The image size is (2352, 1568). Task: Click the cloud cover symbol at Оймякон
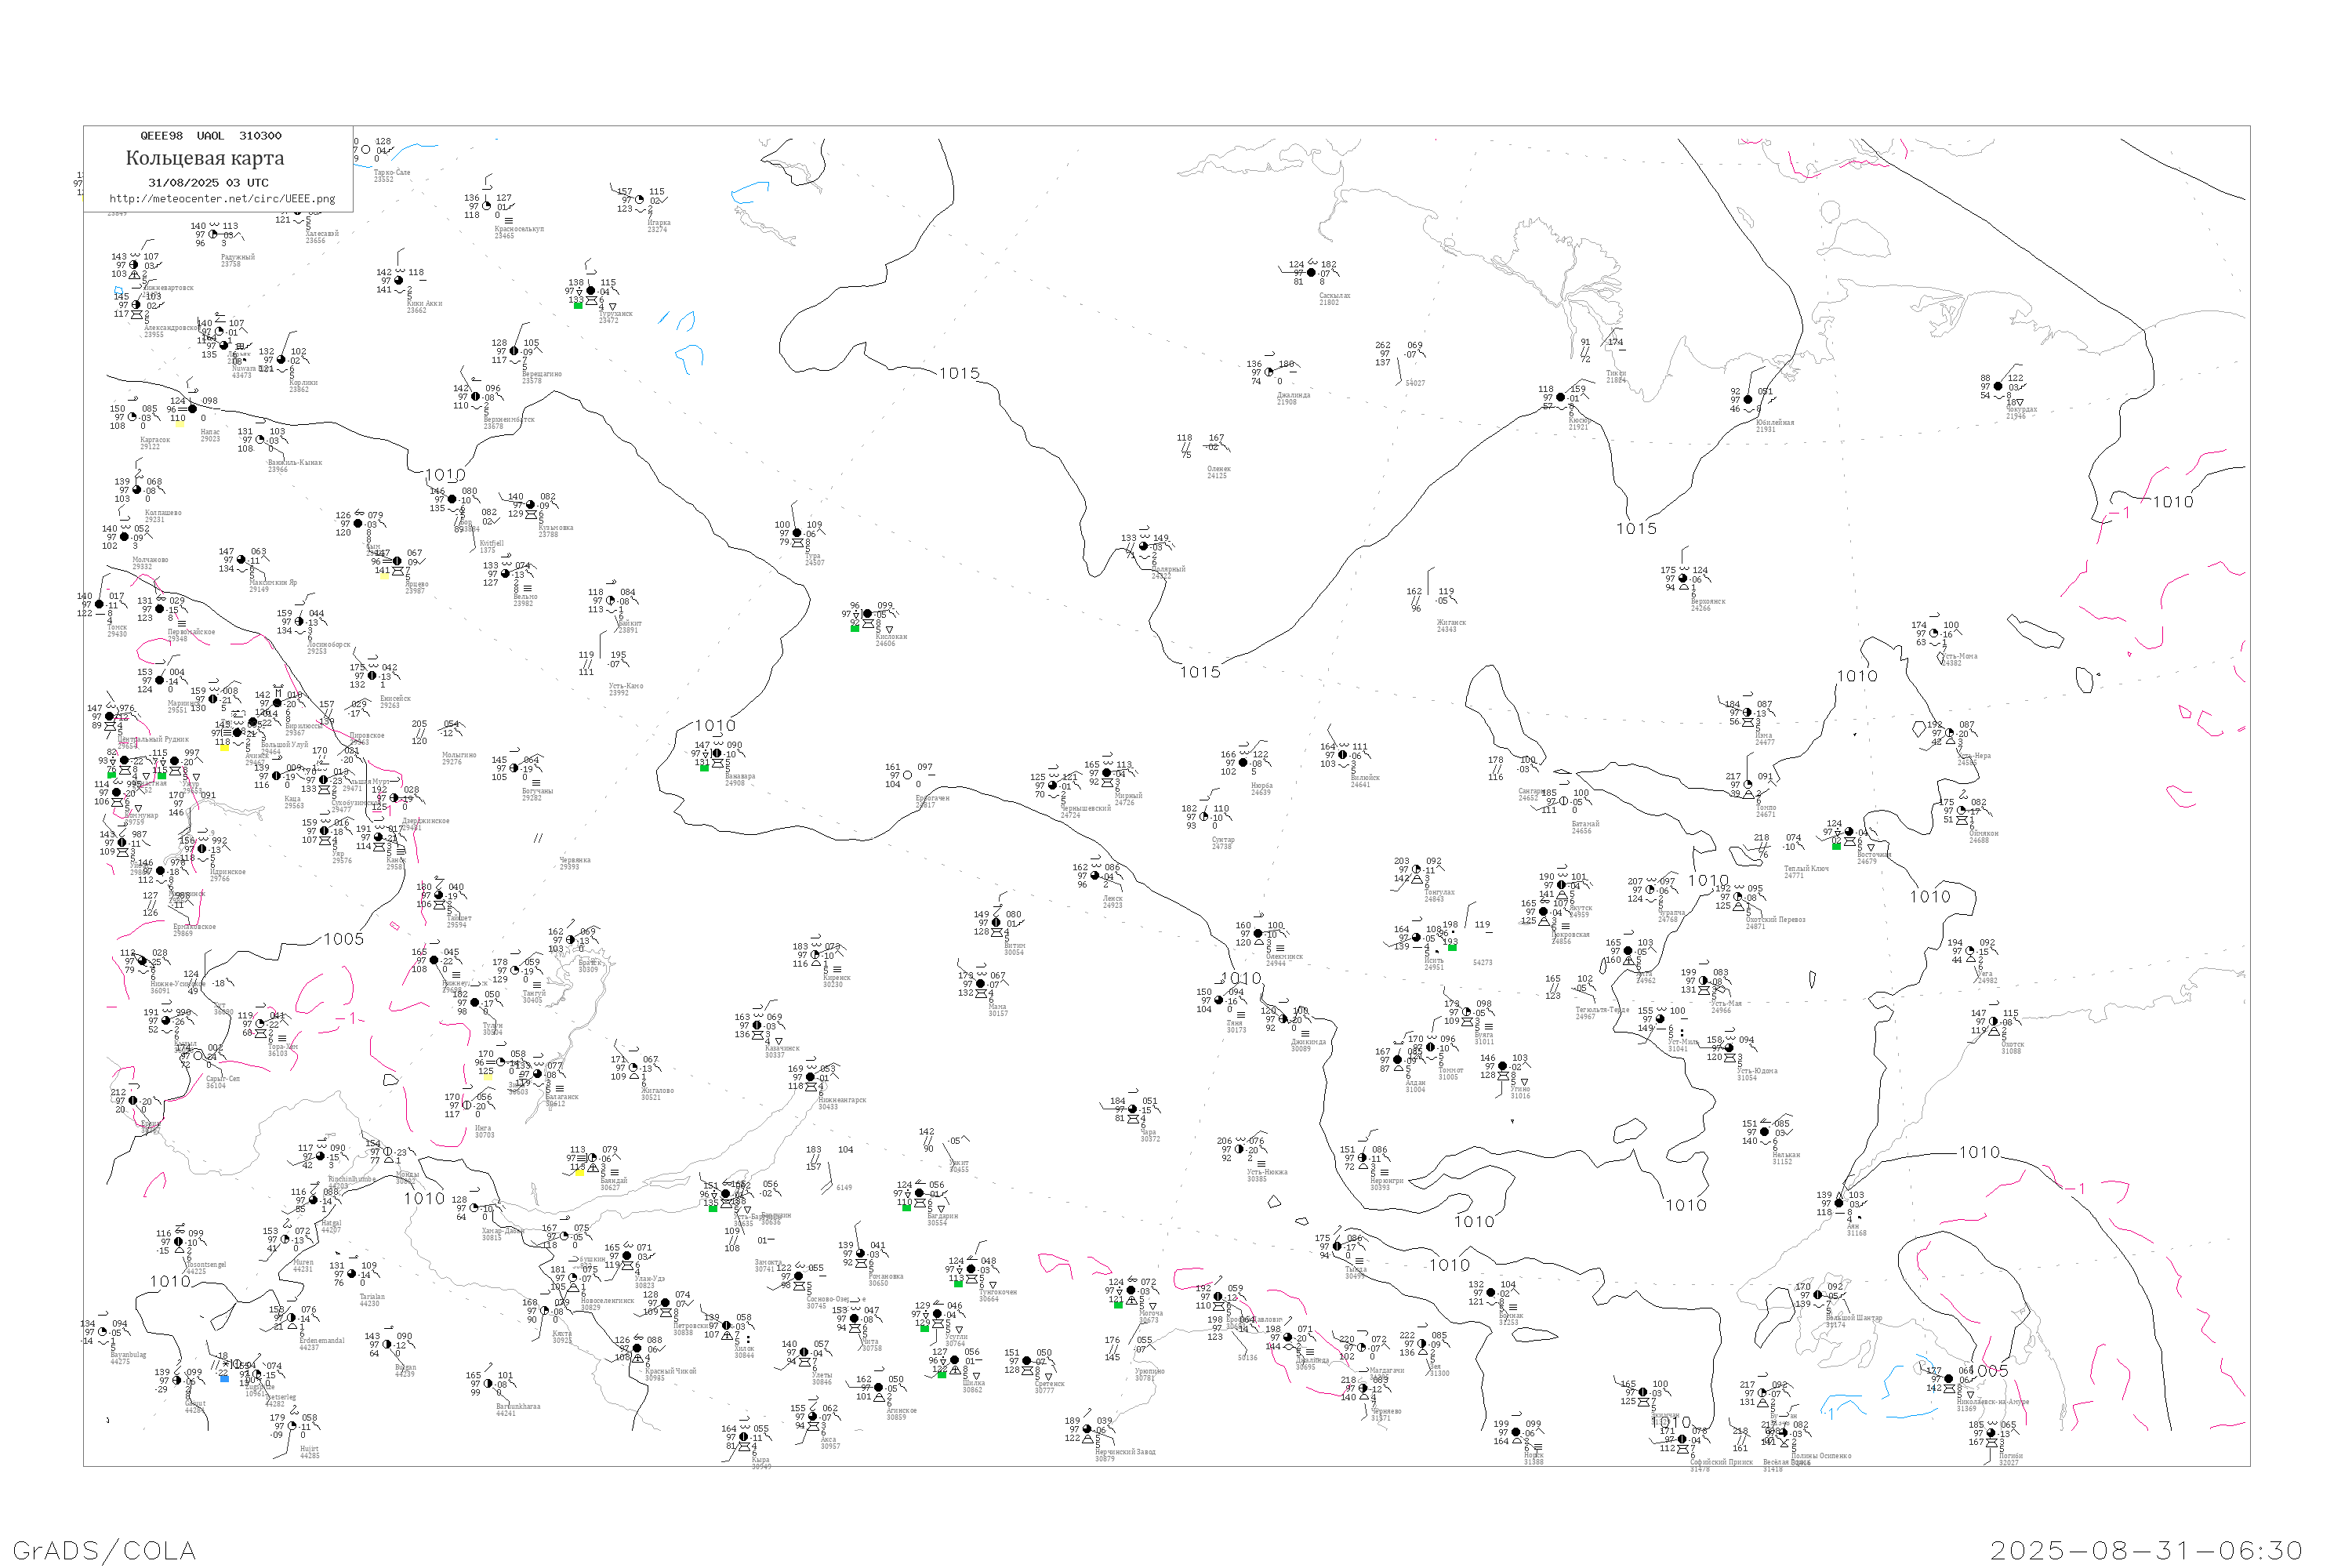point(1961,811)
